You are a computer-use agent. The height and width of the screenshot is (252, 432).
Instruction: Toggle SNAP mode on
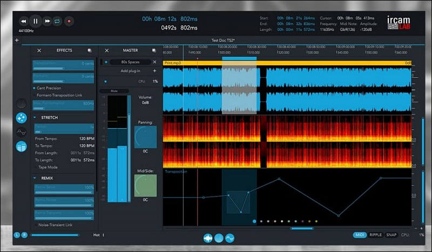click(391, 235)
